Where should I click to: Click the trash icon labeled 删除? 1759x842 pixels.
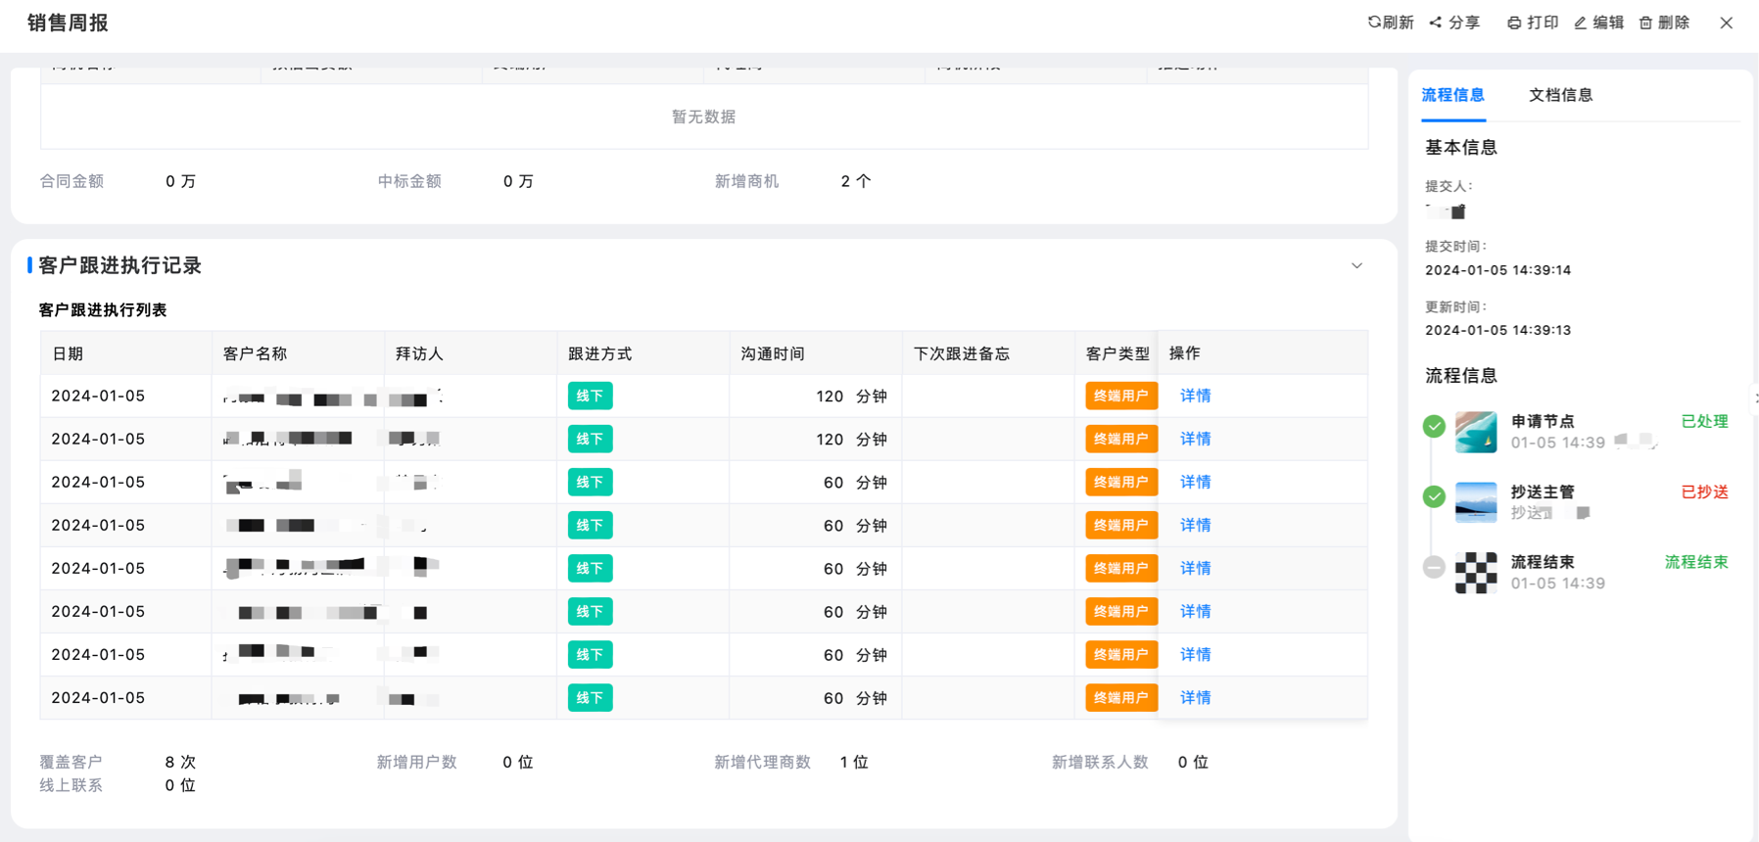pyautogui.click(x=1645, y=23)
